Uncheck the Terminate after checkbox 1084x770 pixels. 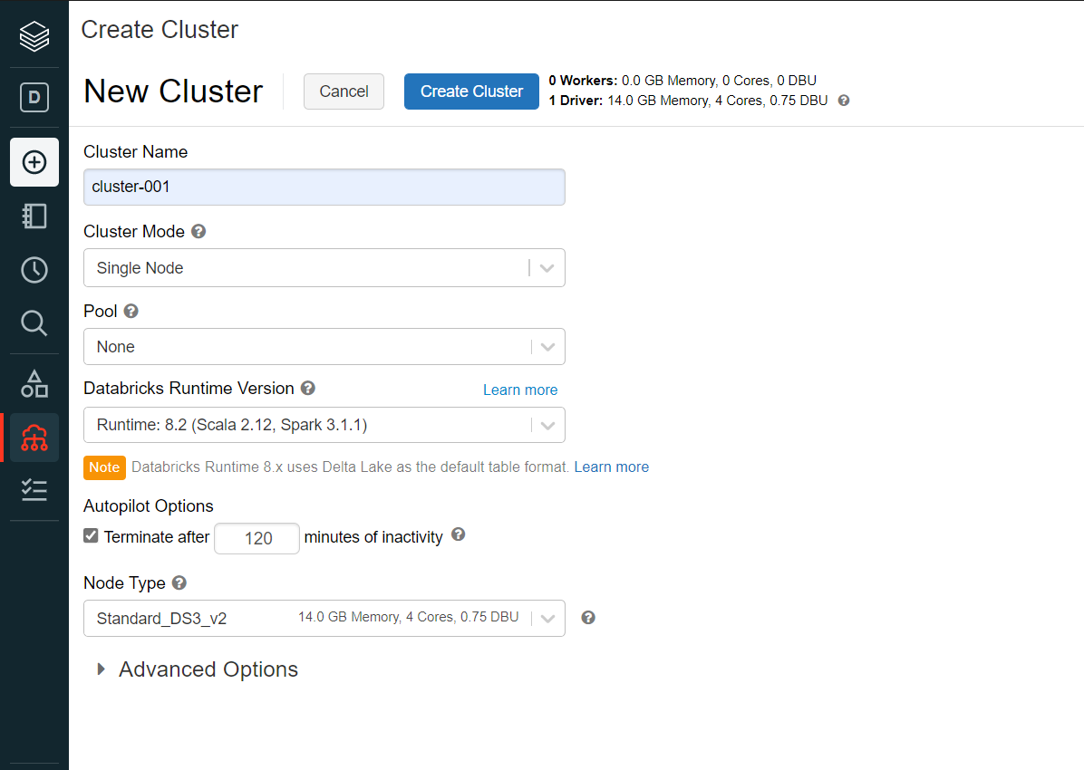click(92, 535)
